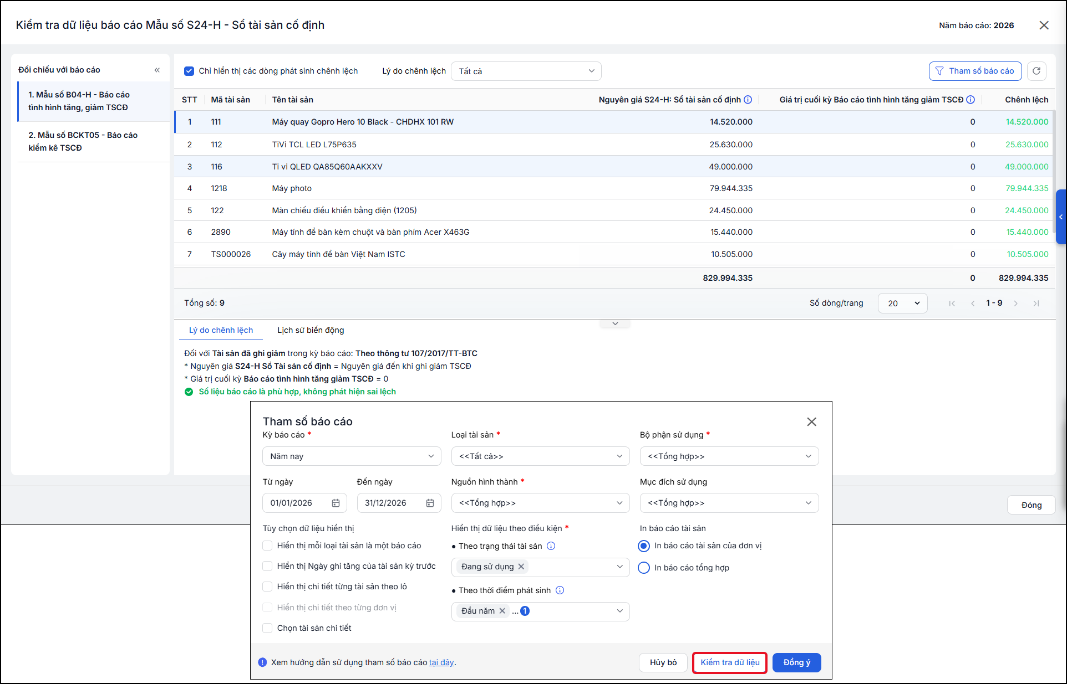1067x684 pixels.
Task: Select Mẫu số BCKT05 report in sidebar
Action: tap(93, 142)
